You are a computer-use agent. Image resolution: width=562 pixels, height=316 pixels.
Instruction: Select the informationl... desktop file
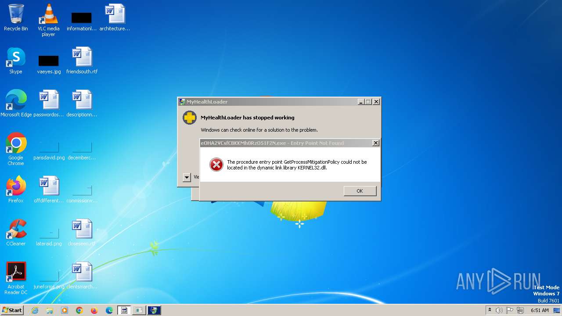point(82,21)
